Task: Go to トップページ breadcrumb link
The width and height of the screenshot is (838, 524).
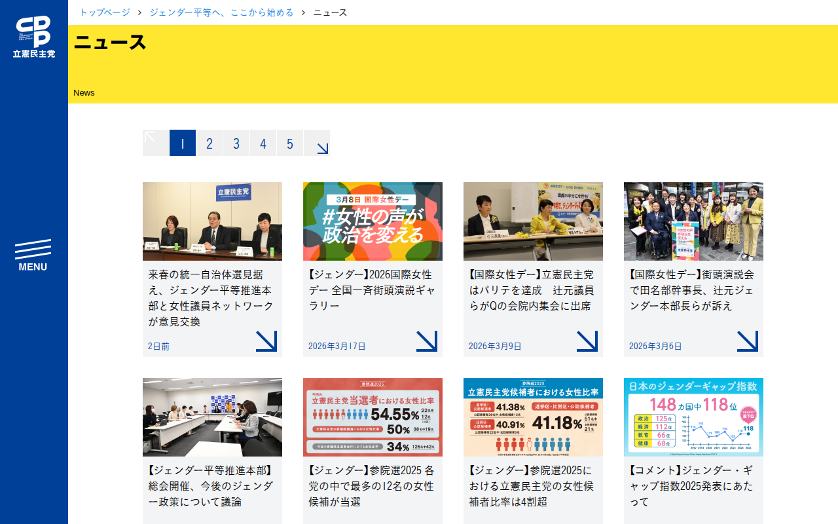Action: click(x=105, y=12)
